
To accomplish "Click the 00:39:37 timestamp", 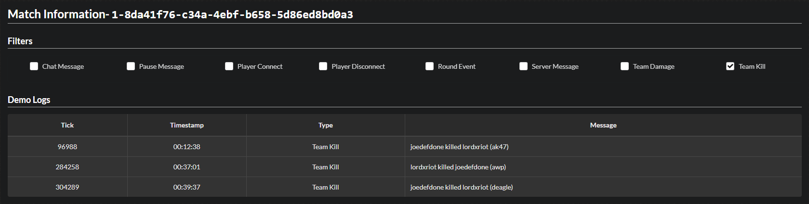I will 187,187.
